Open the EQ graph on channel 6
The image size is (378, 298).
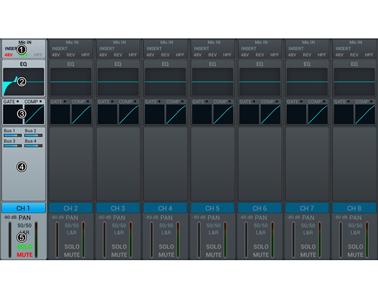pyautogui.click(x=260, y=81)
